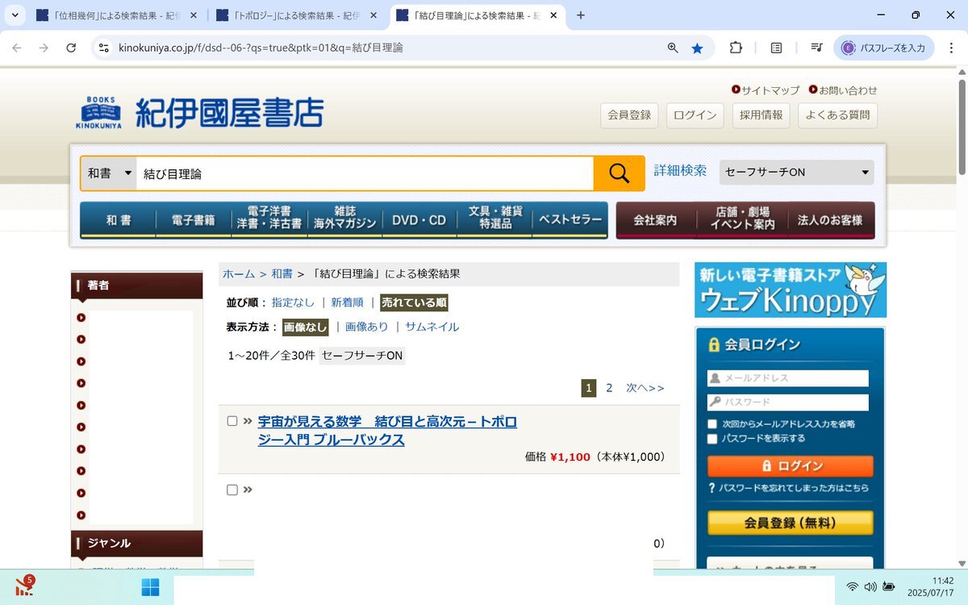Screen dimensions: 968x605
Task: Open the browser zoom magnifier icon
Action: coord(673,48)
